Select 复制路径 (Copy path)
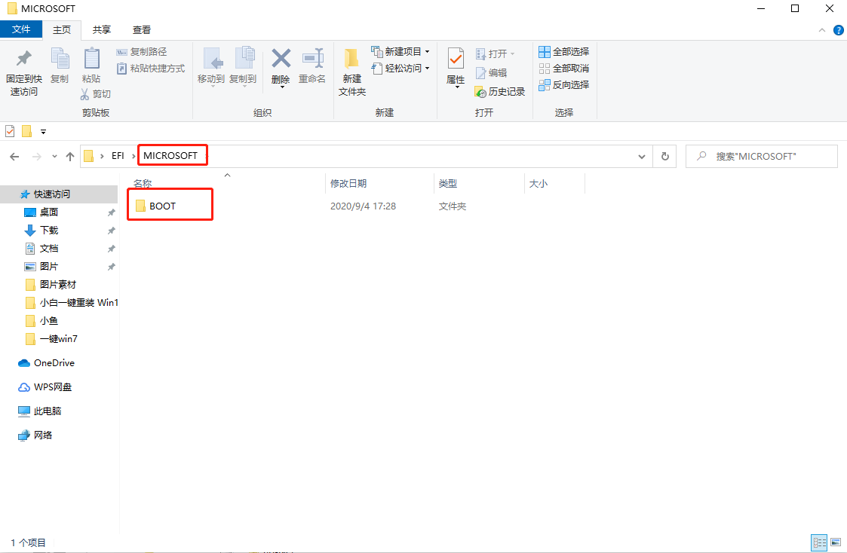The image size is (847, 553). 142,52
